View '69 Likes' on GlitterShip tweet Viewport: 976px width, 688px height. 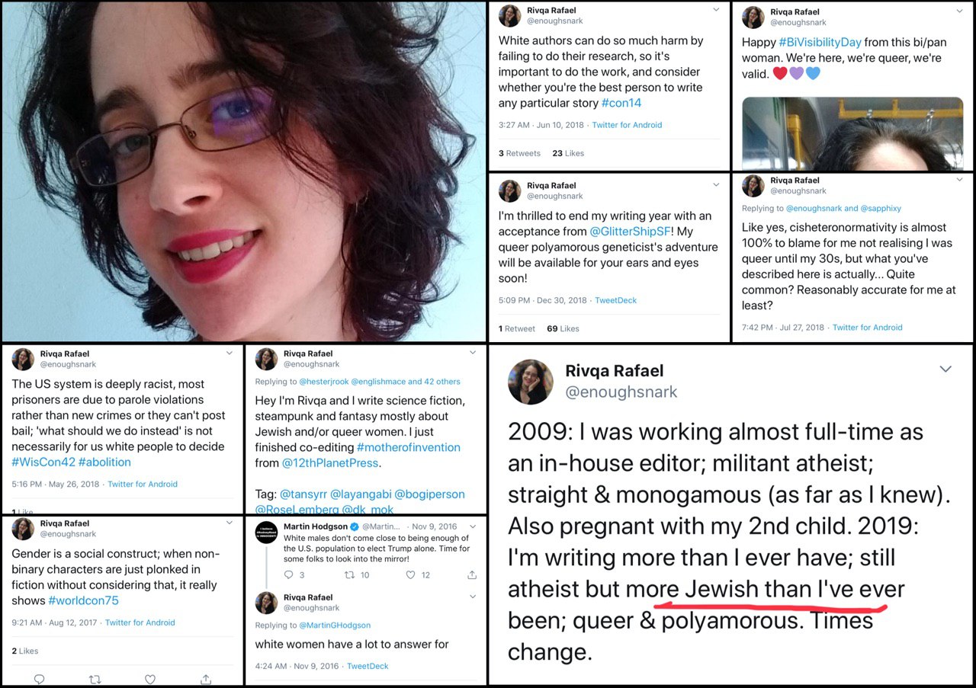click(563, 328)
